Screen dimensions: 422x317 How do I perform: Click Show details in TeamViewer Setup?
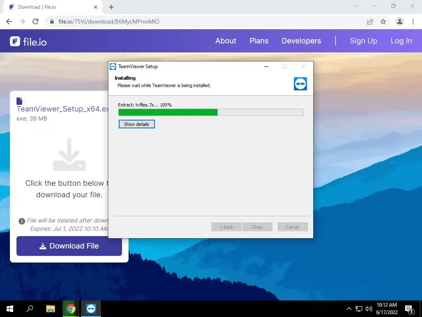137,124
